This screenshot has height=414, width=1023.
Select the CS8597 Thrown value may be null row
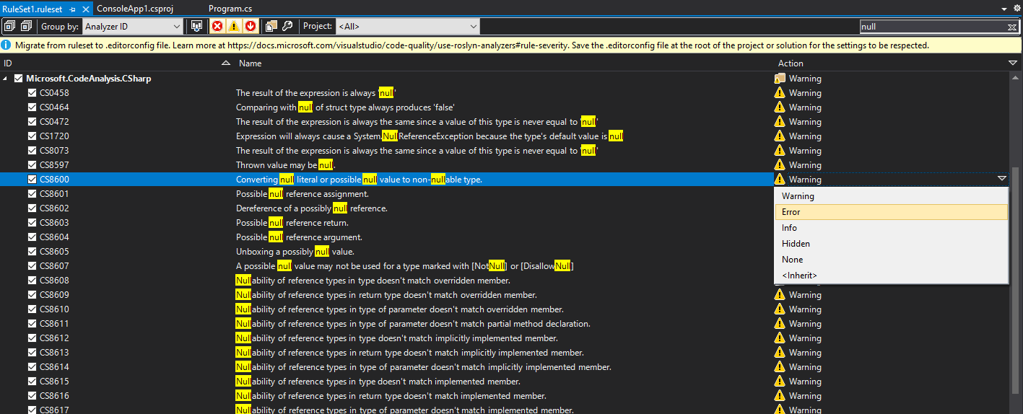[x=386, y=165]
